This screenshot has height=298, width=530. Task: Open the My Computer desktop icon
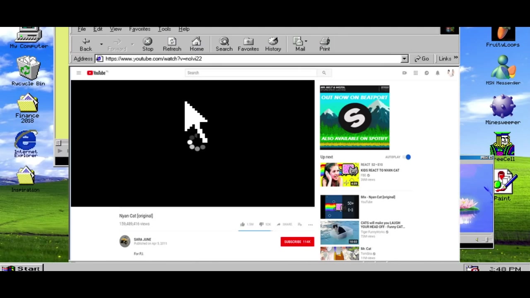click(29, 38)
